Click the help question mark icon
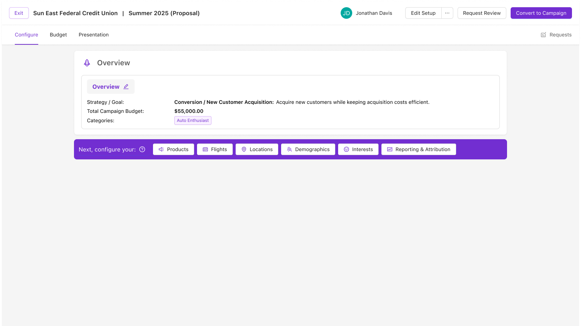Screen dimensions: 581x326 [x=142, y=149]
